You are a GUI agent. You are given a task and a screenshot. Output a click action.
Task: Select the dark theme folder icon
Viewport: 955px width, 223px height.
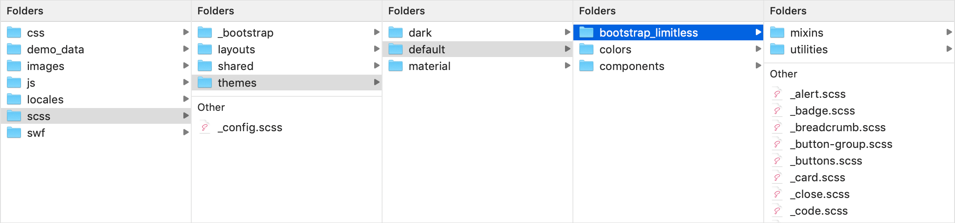point(396,32)
